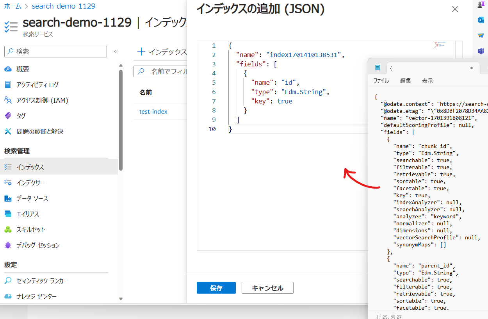The width and height of the screenshot is (488, 319).
Task: Open Notepad ファイル menu
Action: [381, 81]
